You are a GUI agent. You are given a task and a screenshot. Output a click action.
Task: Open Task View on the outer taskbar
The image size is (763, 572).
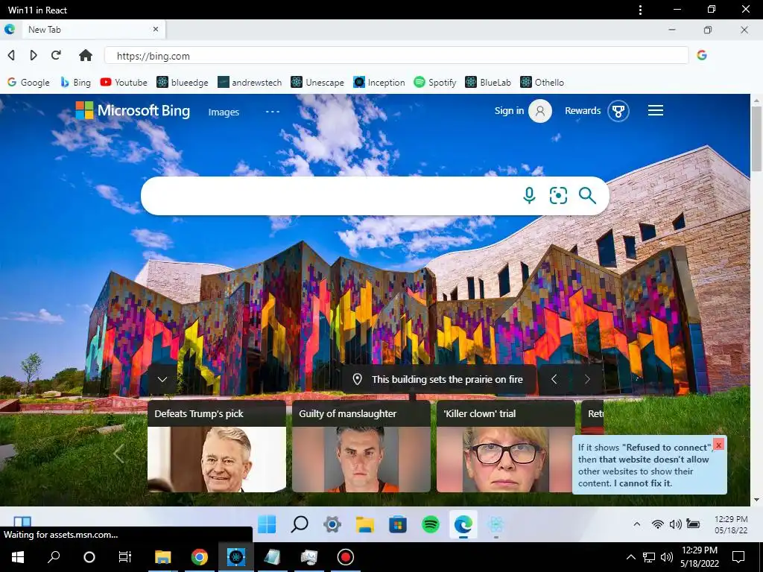[125, 557]
